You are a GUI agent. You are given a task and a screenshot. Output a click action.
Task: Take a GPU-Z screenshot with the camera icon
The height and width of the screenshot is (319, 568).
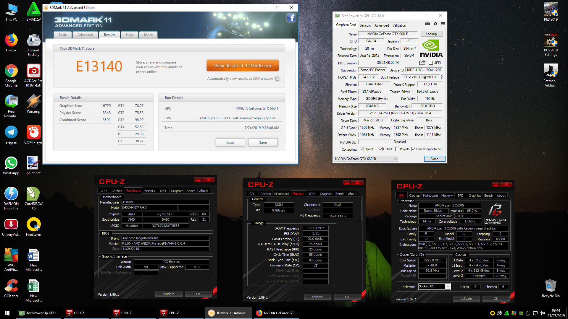pyautogui.click(x=427, y=24)
